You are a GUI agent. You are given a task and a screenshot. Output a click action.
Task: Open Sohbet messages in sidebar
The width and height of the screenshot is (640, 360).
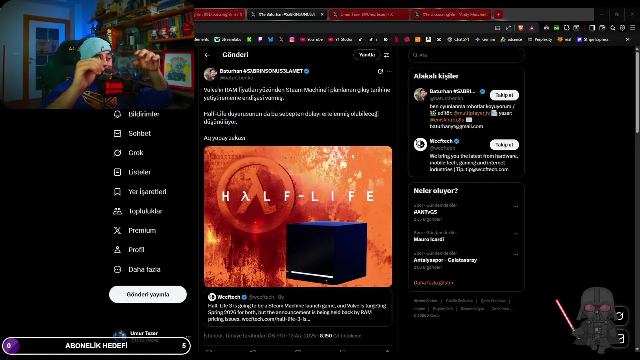[x=132, y=133]
